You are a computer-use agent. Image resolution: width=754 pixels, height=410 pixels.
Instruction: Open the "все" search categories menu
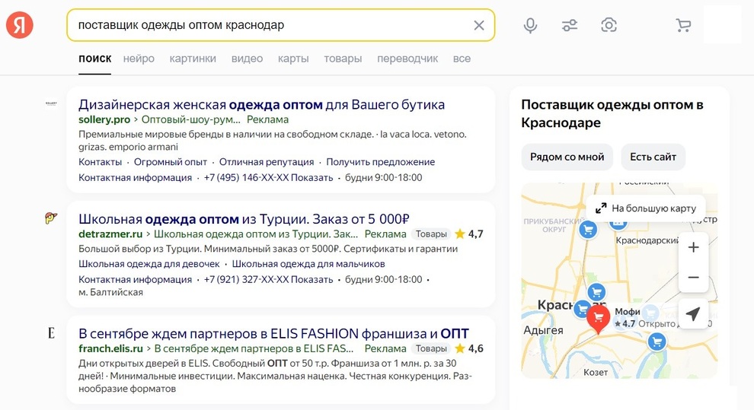tap(462, 59)
